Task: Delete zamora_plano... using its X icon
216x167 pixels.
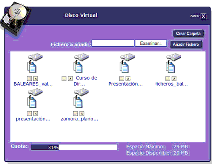Action: (x=82, y=113)
